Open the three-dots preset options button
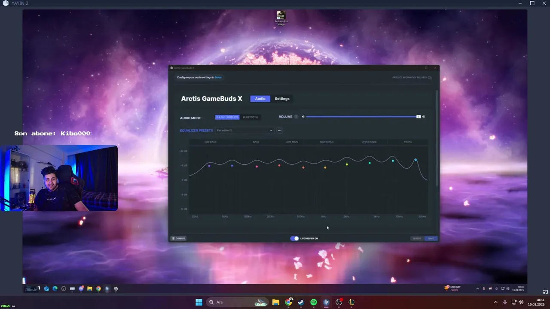This screenshot has width=550, height=309. click(280, 130)
